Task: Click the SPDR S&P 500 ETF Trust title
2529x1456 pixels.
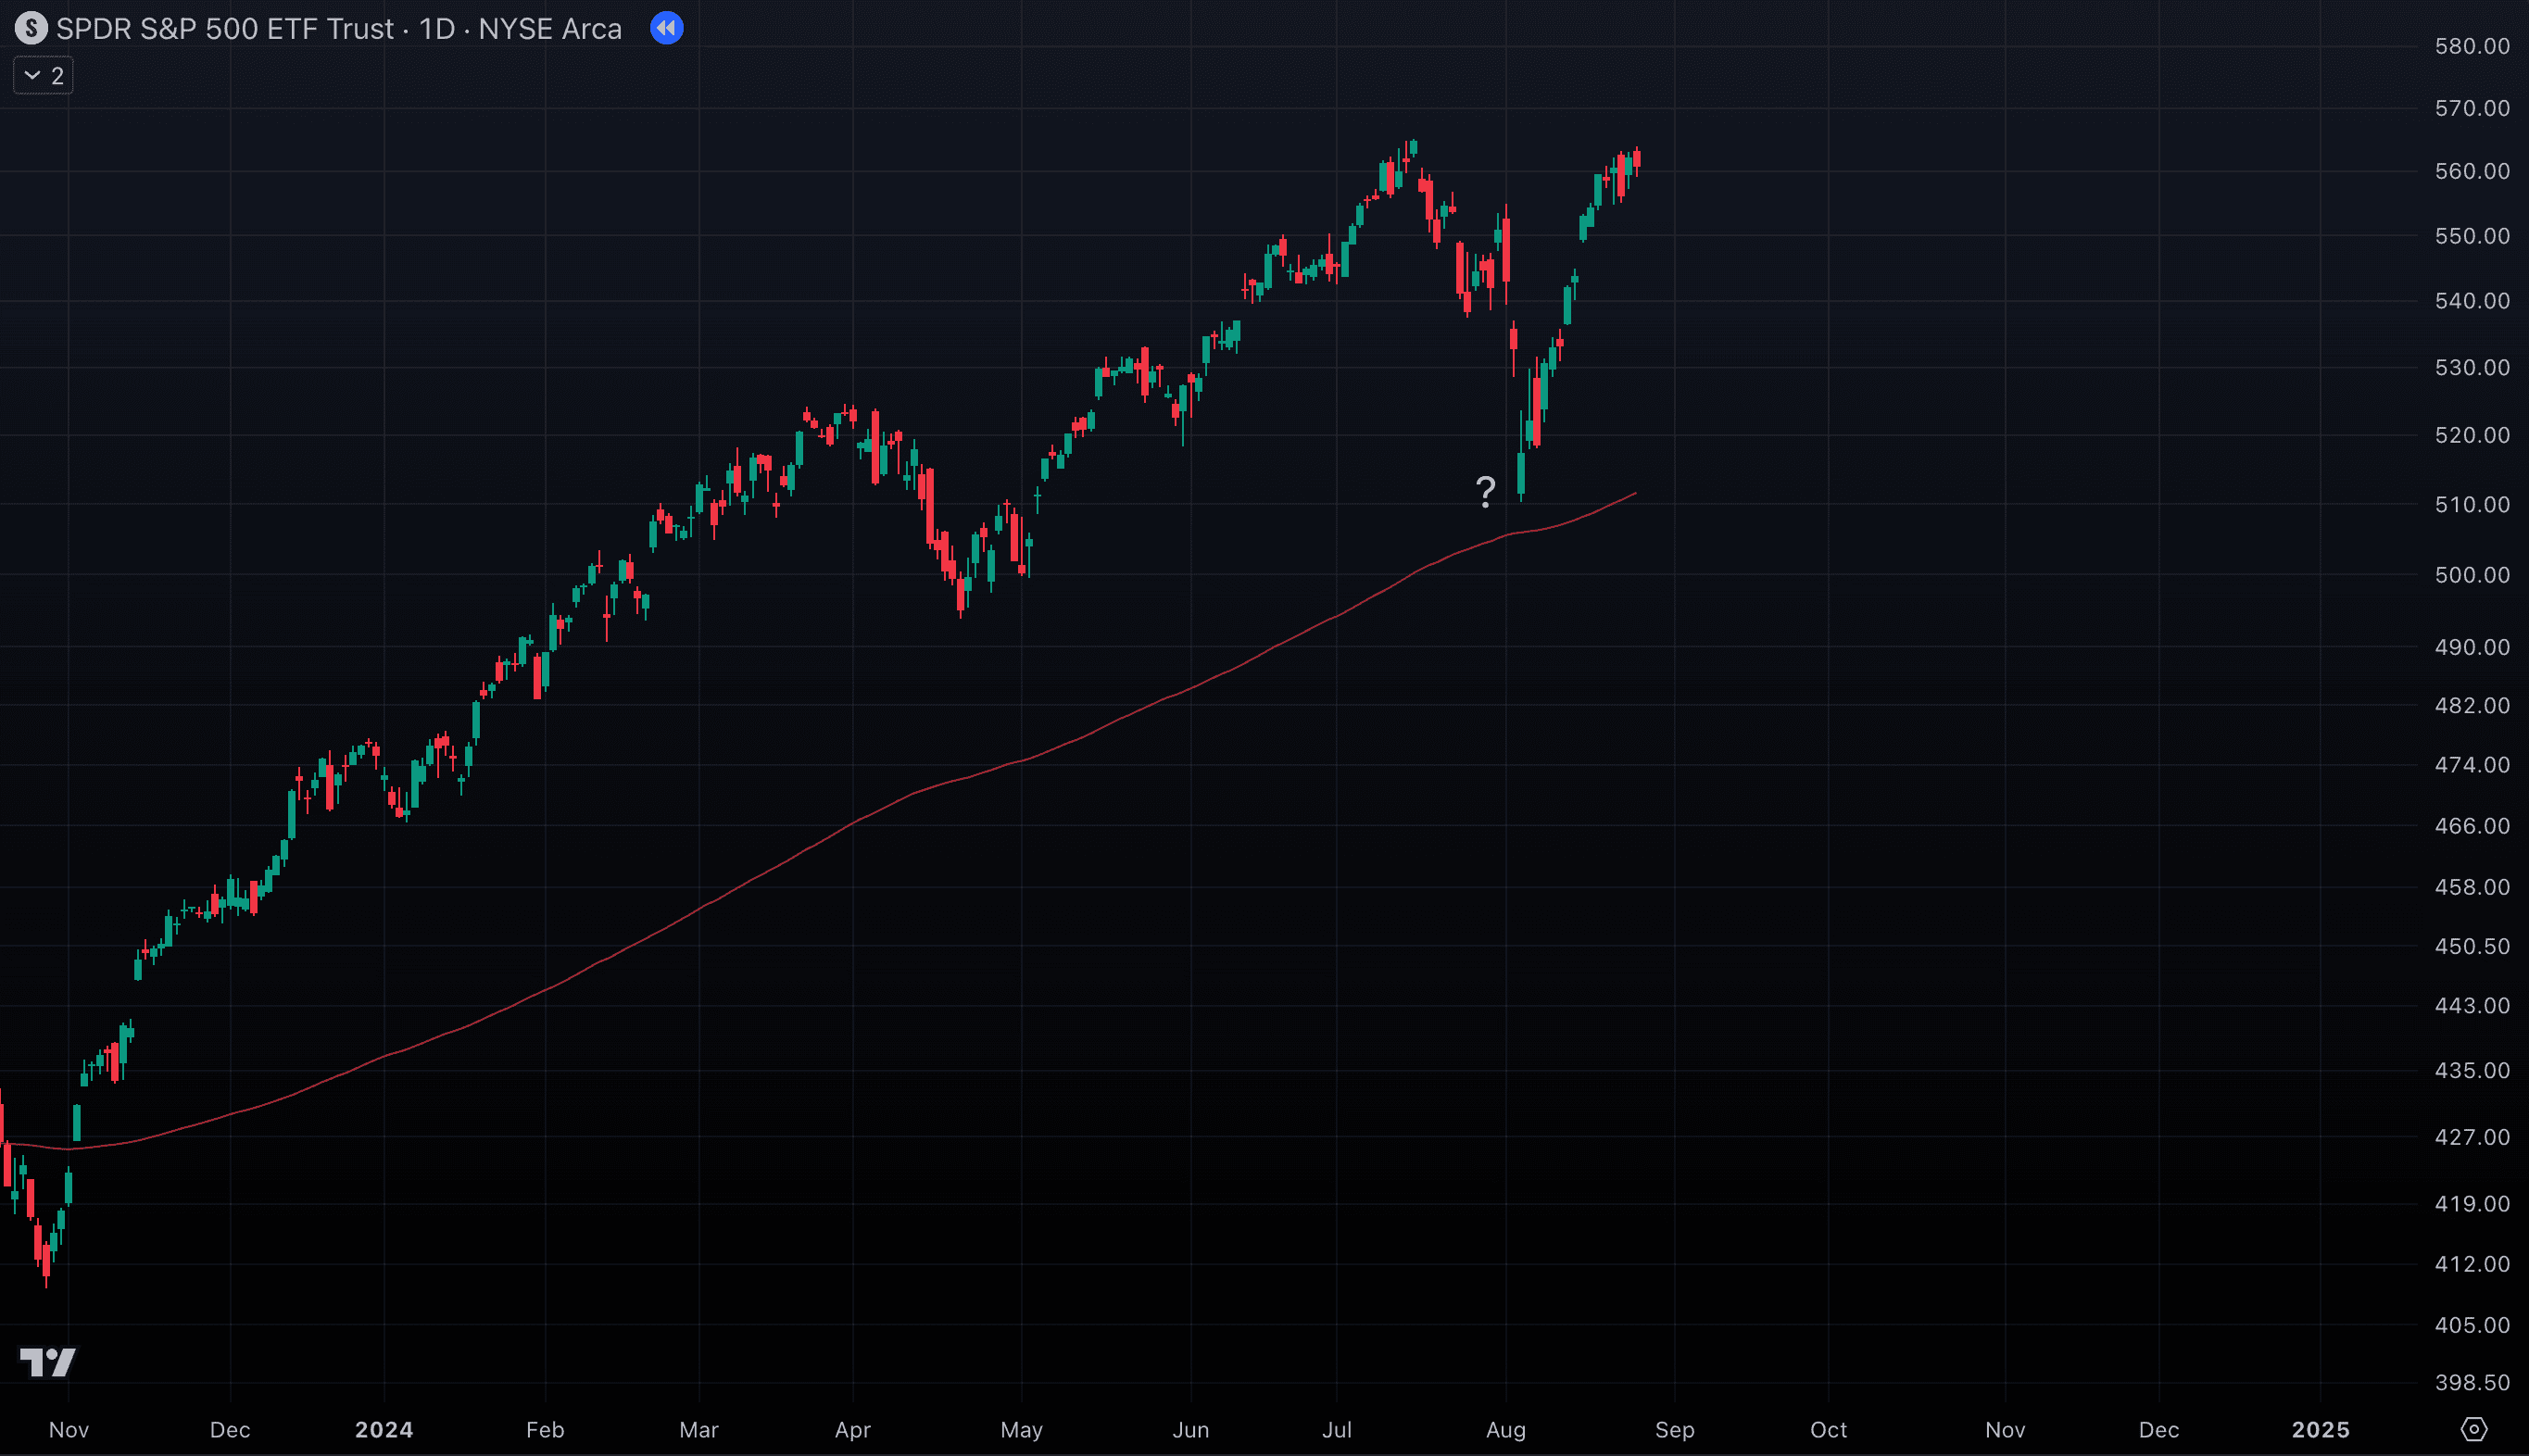Action: (225, 29)
